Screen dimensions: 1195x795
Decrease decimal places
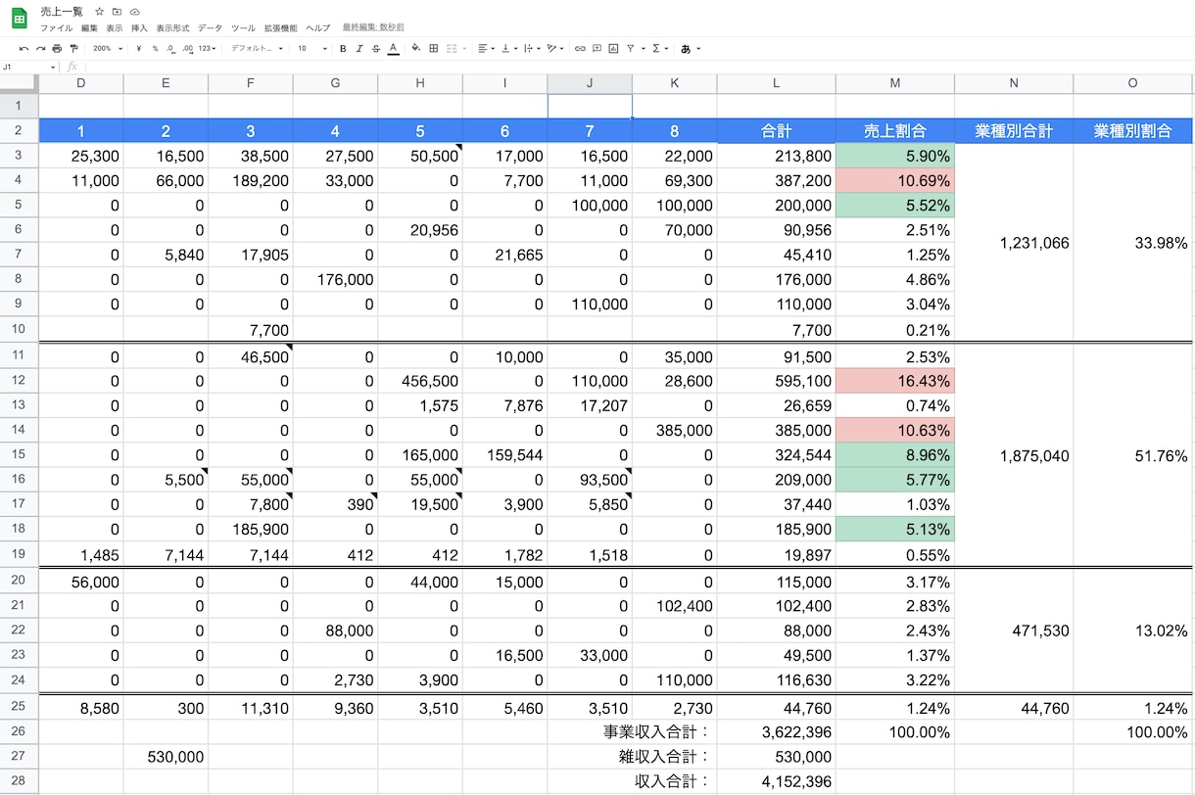170,48
